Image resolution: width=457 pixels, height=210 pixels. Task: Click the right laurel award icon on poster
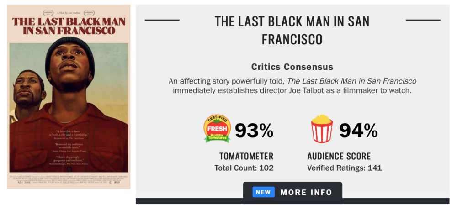coord(89,12)
